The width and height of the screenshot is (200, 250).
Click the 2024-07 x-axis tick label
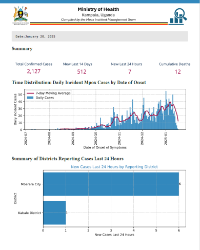point(26,138)
